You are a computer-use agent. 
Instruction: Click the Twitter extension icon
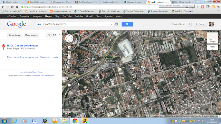click(x=198, y=7)
